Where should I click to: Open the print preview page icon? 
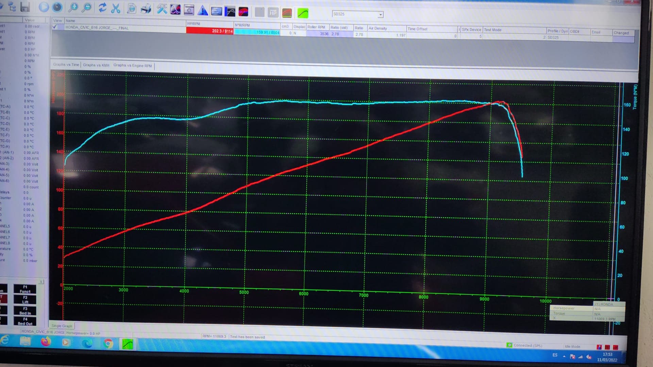pos(131,9)
